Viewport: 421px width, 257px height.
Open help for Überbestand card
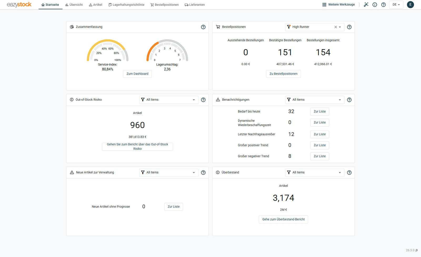[349, 173]
